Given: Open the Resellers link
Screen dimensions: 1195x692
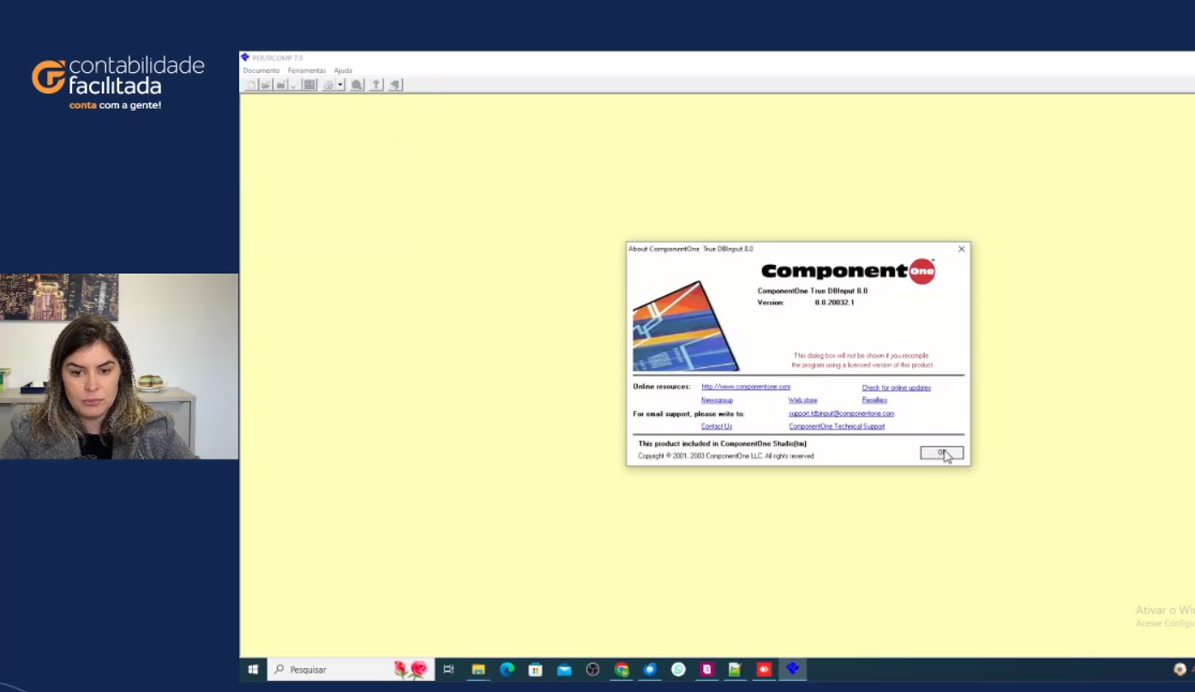Looking at the screenshot, I should pos(874,400).
